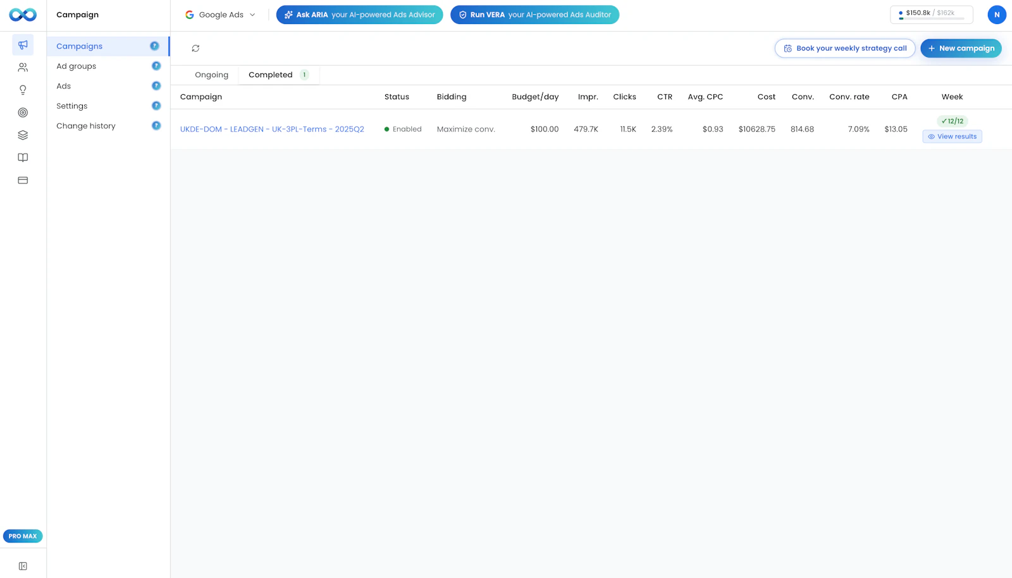The height and width of the screenshot is (578, 1012).
Task: Click the Bidding column header
Action: point(452,97)
